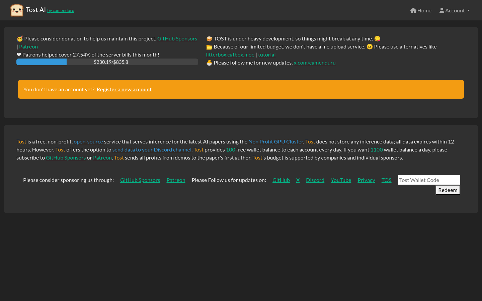The image size is (482, 301).
Task: Open the 'by camenduru' link
Action: coord(61,11)
